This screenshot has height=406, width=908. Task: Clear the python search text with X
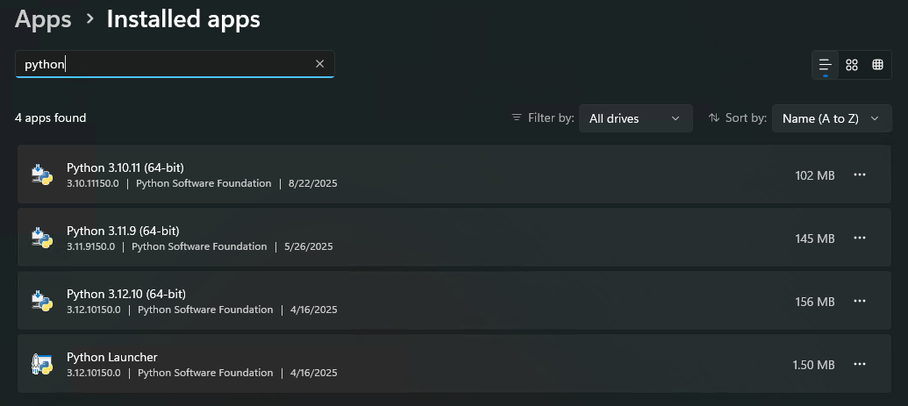(319, 64)
